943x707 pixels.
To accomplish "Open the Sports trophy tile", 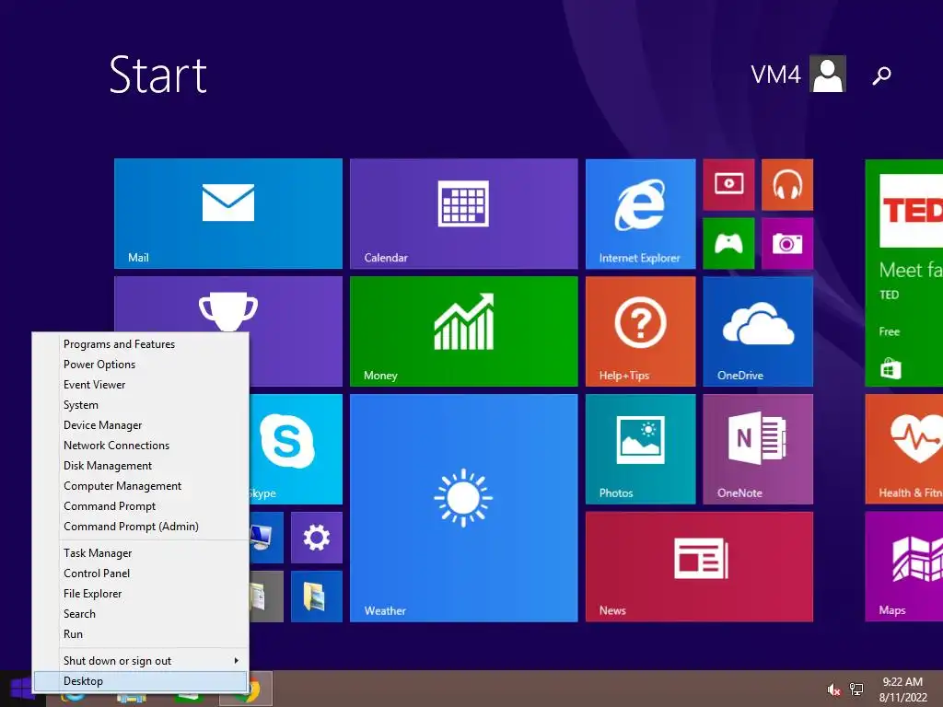I will point(228,304).
